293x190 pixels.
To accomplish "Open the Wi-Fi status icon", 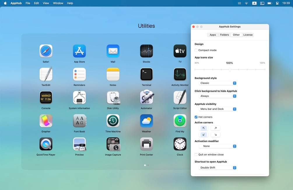I will click(x=246, y=3).
